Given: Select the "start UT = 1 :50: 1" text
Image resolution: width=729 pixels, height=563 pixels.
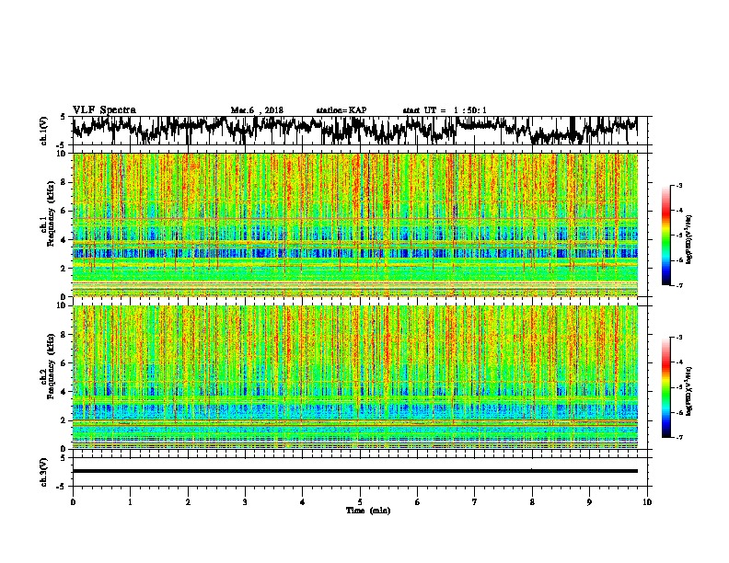Looking at the screenshot, I should point(445,110).
